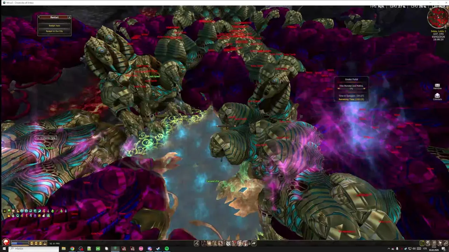Close the Restart dialog
Image resolution: width=449 pixels, height=252 pixels.
tap(69, 17)
